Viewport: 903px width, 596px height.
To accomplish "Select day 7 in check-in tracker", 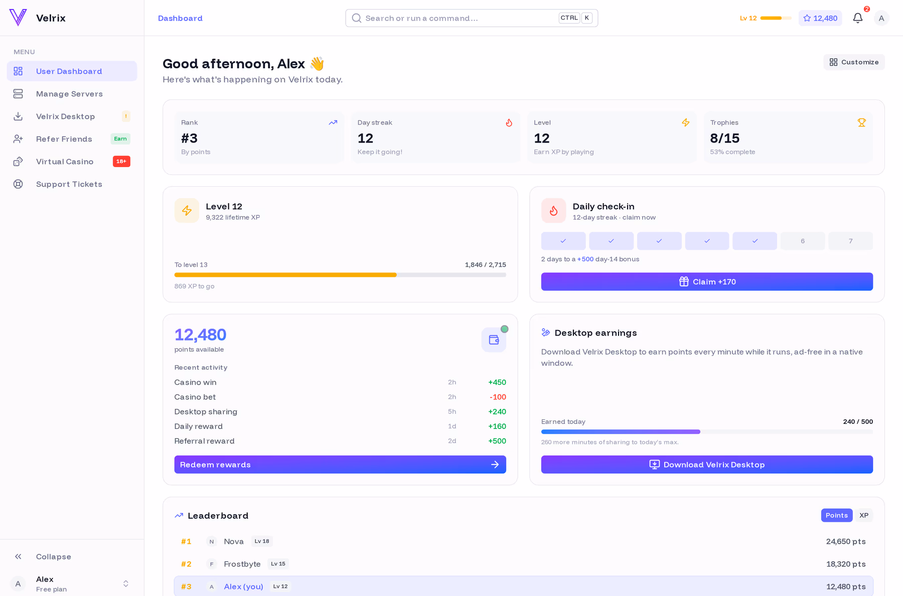I will point(850,241).
